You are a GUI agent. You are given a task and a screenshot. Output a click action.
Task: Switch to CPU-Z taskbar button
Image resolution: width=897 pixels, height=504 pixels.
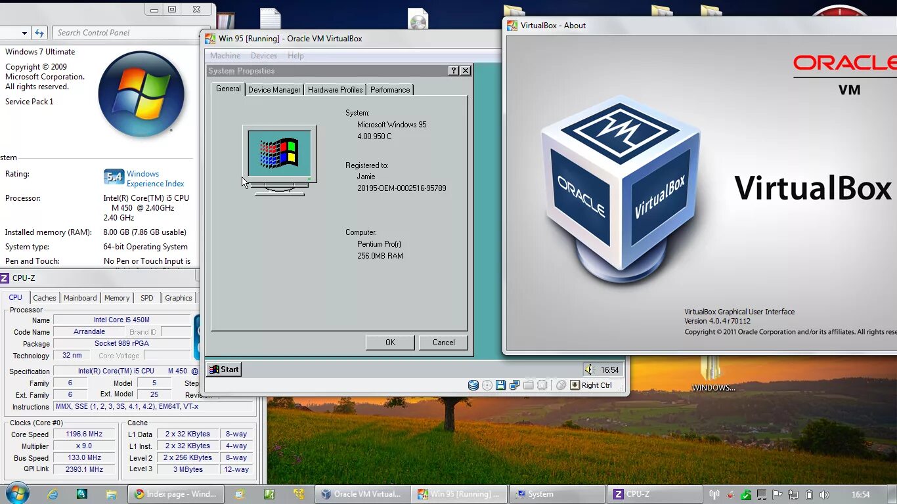tap(655, 494)
